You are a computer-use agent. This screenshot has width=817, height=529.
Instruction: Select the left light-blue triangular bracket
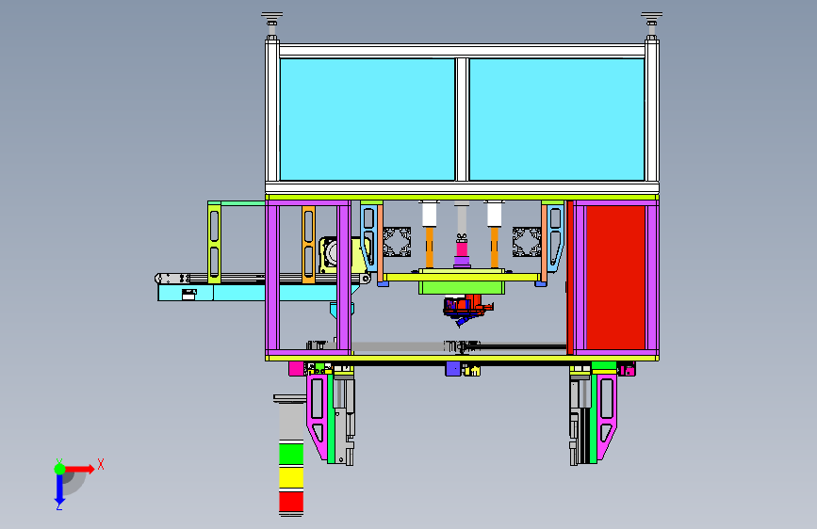click(368, 237)
